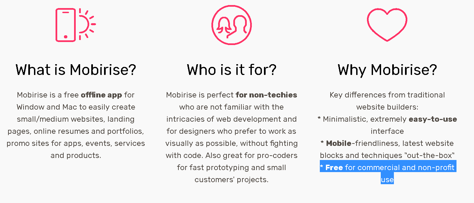Select the 'Who is it for?' heading
Image resolution: width=474 pixels, height=203 pixels.
tap(232, 70)
